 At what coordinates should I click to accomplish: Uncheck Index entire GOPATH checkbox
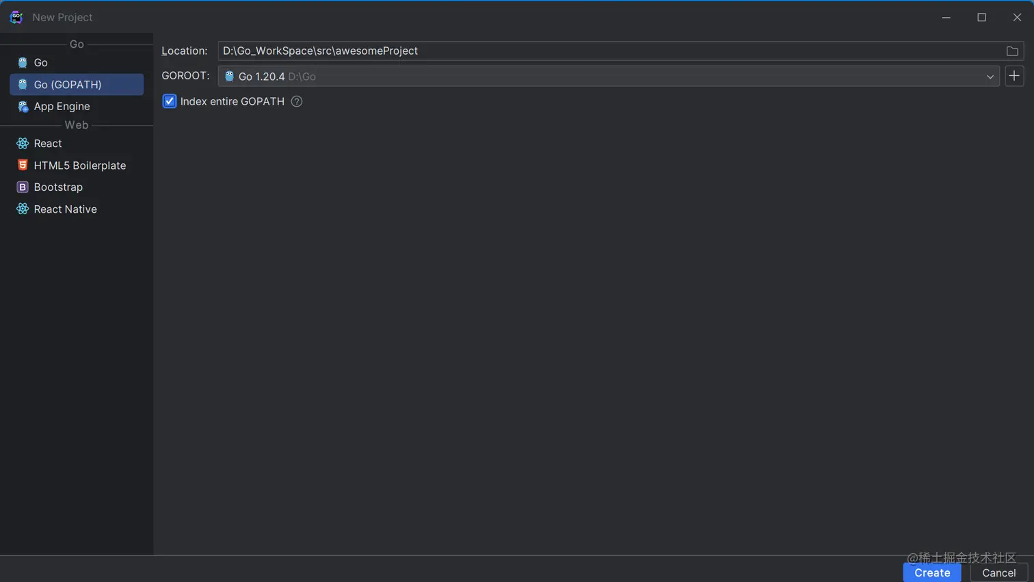[x=170, y=101]
